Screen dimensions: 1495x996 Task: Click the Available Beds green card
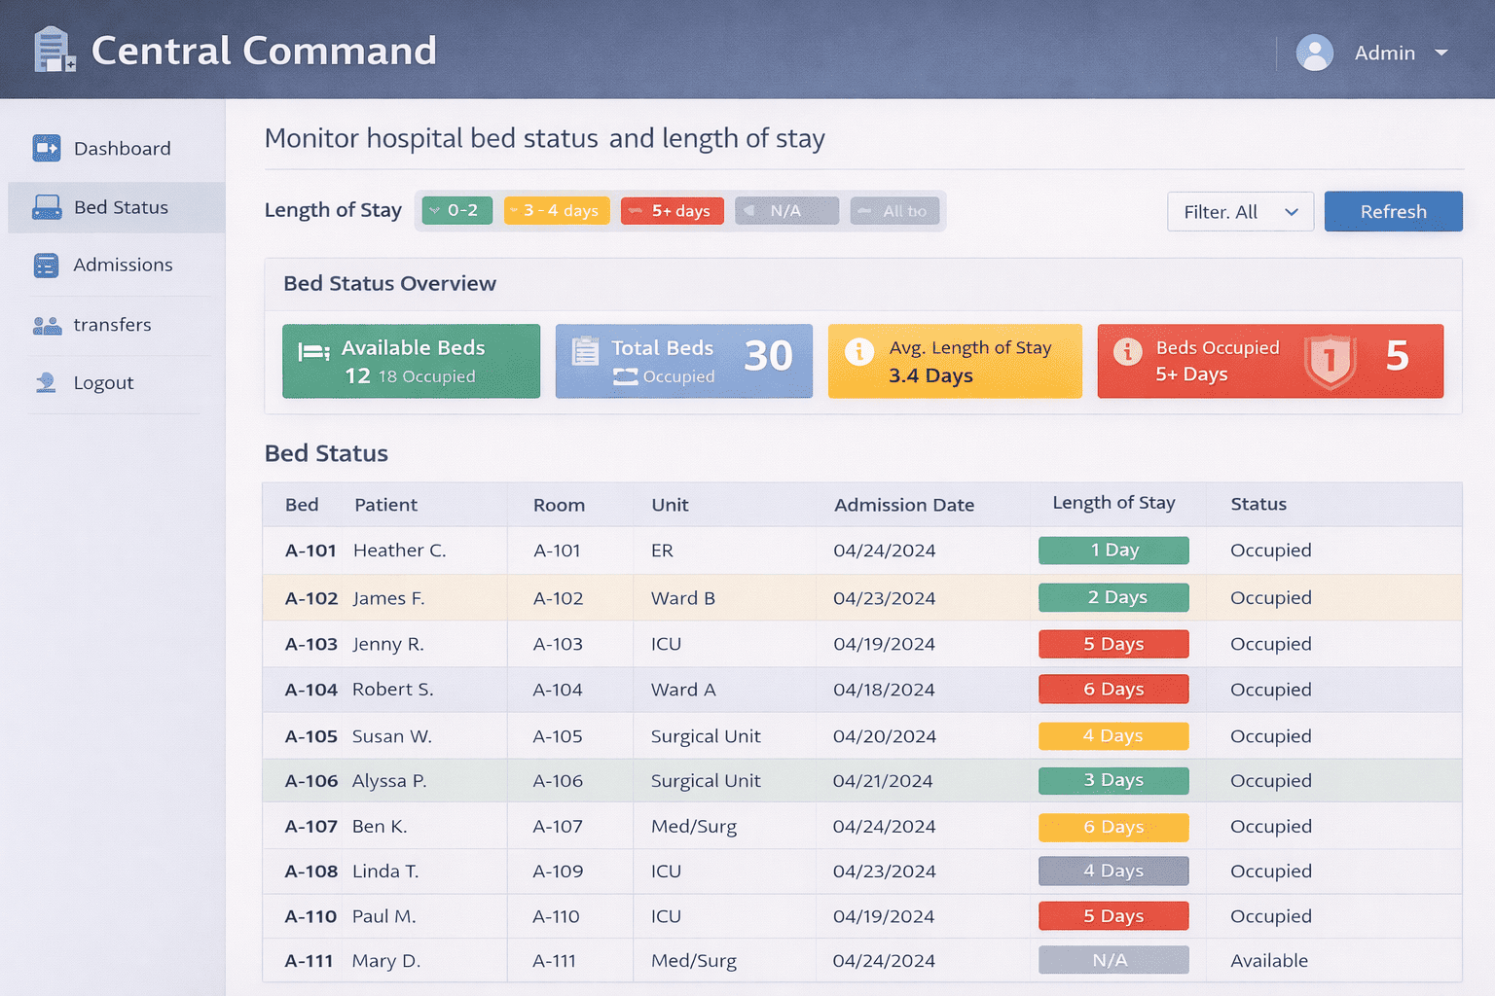point(411,361)
